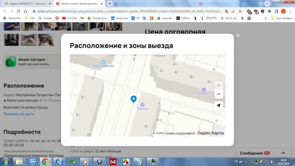Viewport: 295px width, 166px height.
Task: Zoom out on the Yandex map
Action: point(219,94)
